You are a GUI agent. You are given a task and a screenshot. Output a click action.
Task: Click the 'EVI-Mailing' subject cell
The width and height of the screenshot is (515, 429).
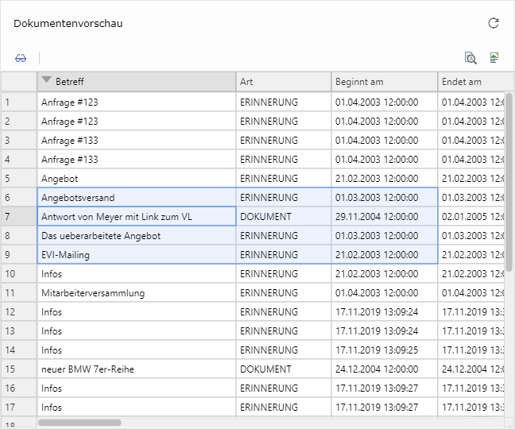tap(136, 255)
